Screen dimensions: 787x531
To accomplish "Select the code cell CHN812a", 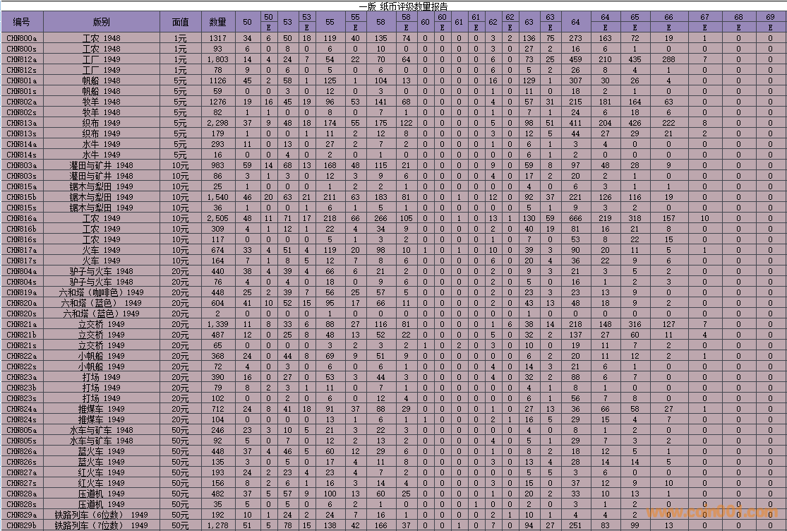I will [22, 59].
